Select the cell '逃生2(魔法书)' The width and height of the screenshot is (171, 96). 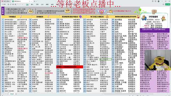pyautogui.click(x=37, y=63)
